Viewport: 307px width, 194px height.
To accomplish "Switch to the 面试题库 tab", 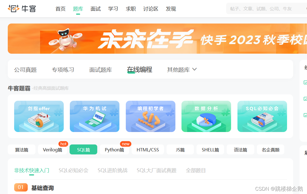I will (x=101, y=70).
